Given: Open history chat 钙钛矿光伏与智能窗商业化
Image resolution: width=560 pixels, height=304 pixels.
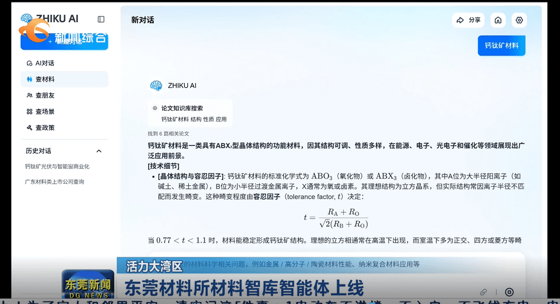Looking at the screenshot, I should click(x=57, y=167).
